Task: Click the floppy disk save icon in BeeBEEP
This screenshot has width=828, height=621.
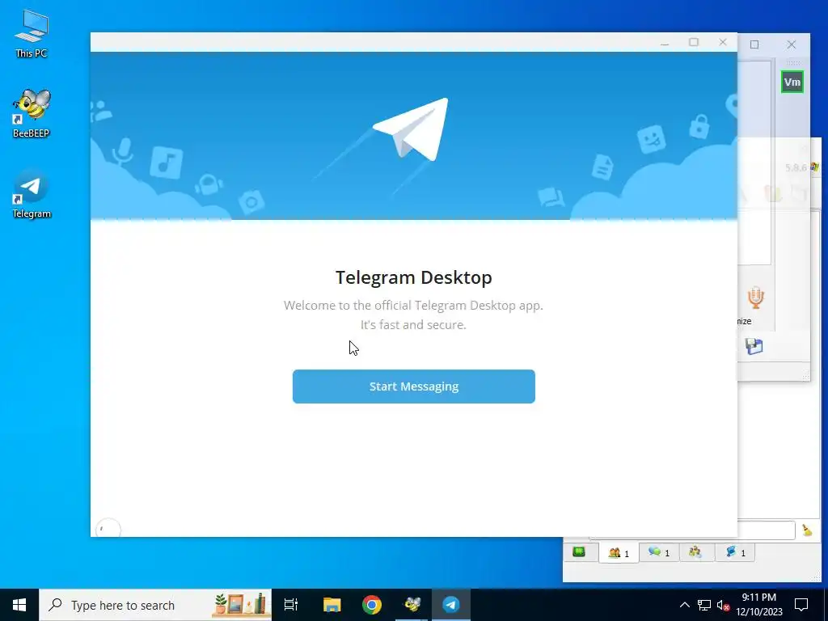Action: pos(754,346)
